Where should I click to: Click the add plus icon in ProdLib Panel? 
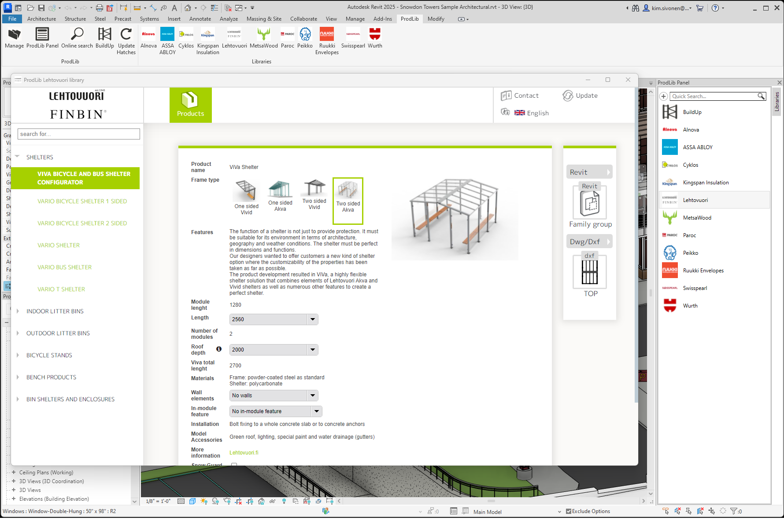pos(663,96)
